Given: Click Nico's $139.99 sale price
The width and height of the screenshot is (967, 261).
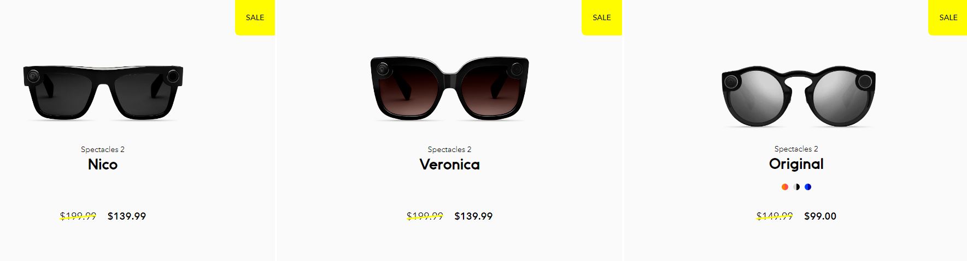Looking at the screenshot, I should tap(127, 216).
